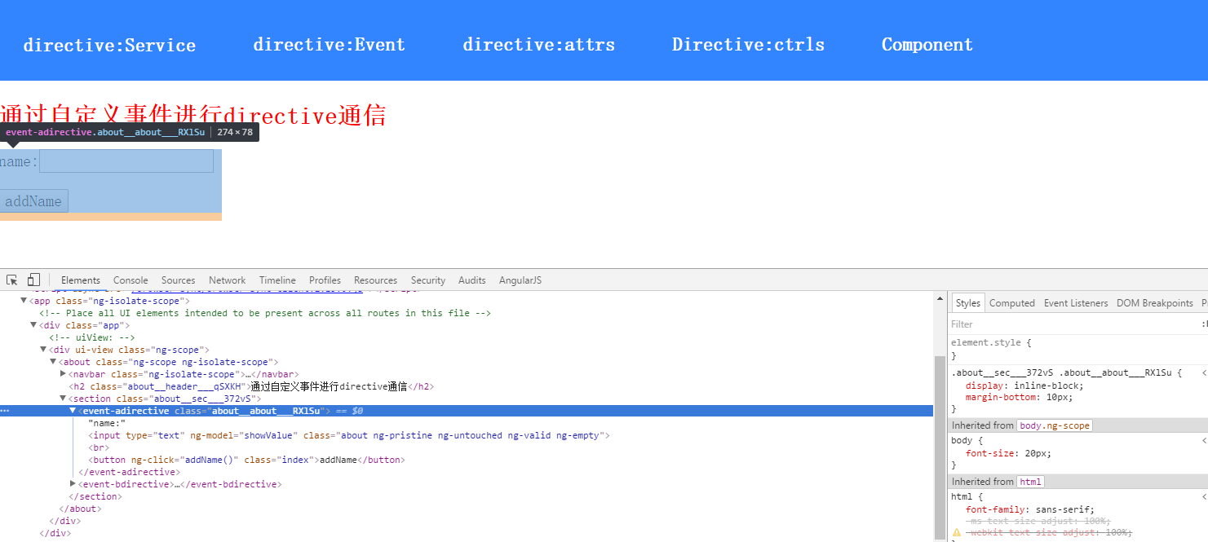This screenshot has width=1208, height=542.
Task: Switch to the Console panel tab
Action: [131, 280]
